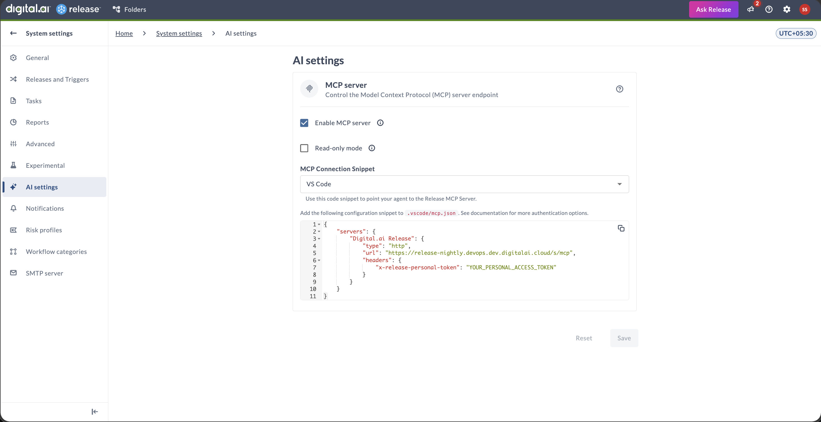Image resolution: width=821 pixels, height=422 pixels.
Task: Click the Experimental flask icon
Action: point(13,165)
